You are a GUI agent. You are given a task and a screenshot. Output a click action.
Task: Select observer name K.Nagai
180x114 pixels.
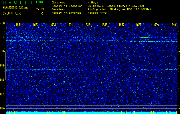[x=93, y=2]
